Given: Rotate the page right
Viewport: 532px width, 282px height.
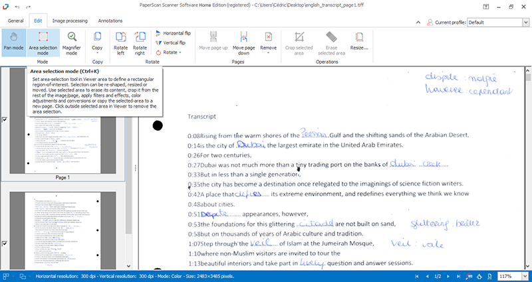Looking at the screenshot, I should (140, 42).
